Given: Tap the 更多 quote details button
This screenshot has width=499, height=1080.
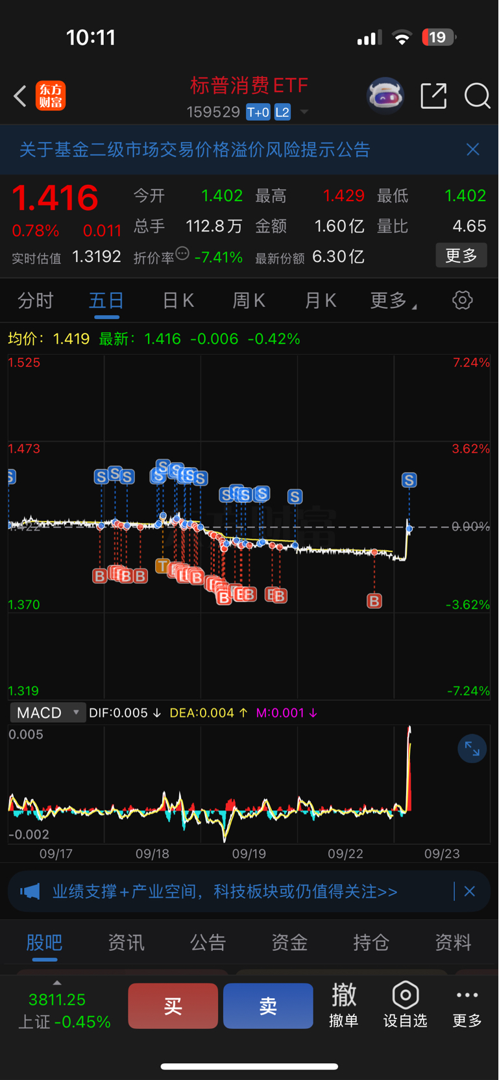Looking at the screenshot, I should (x=461, y=256).
